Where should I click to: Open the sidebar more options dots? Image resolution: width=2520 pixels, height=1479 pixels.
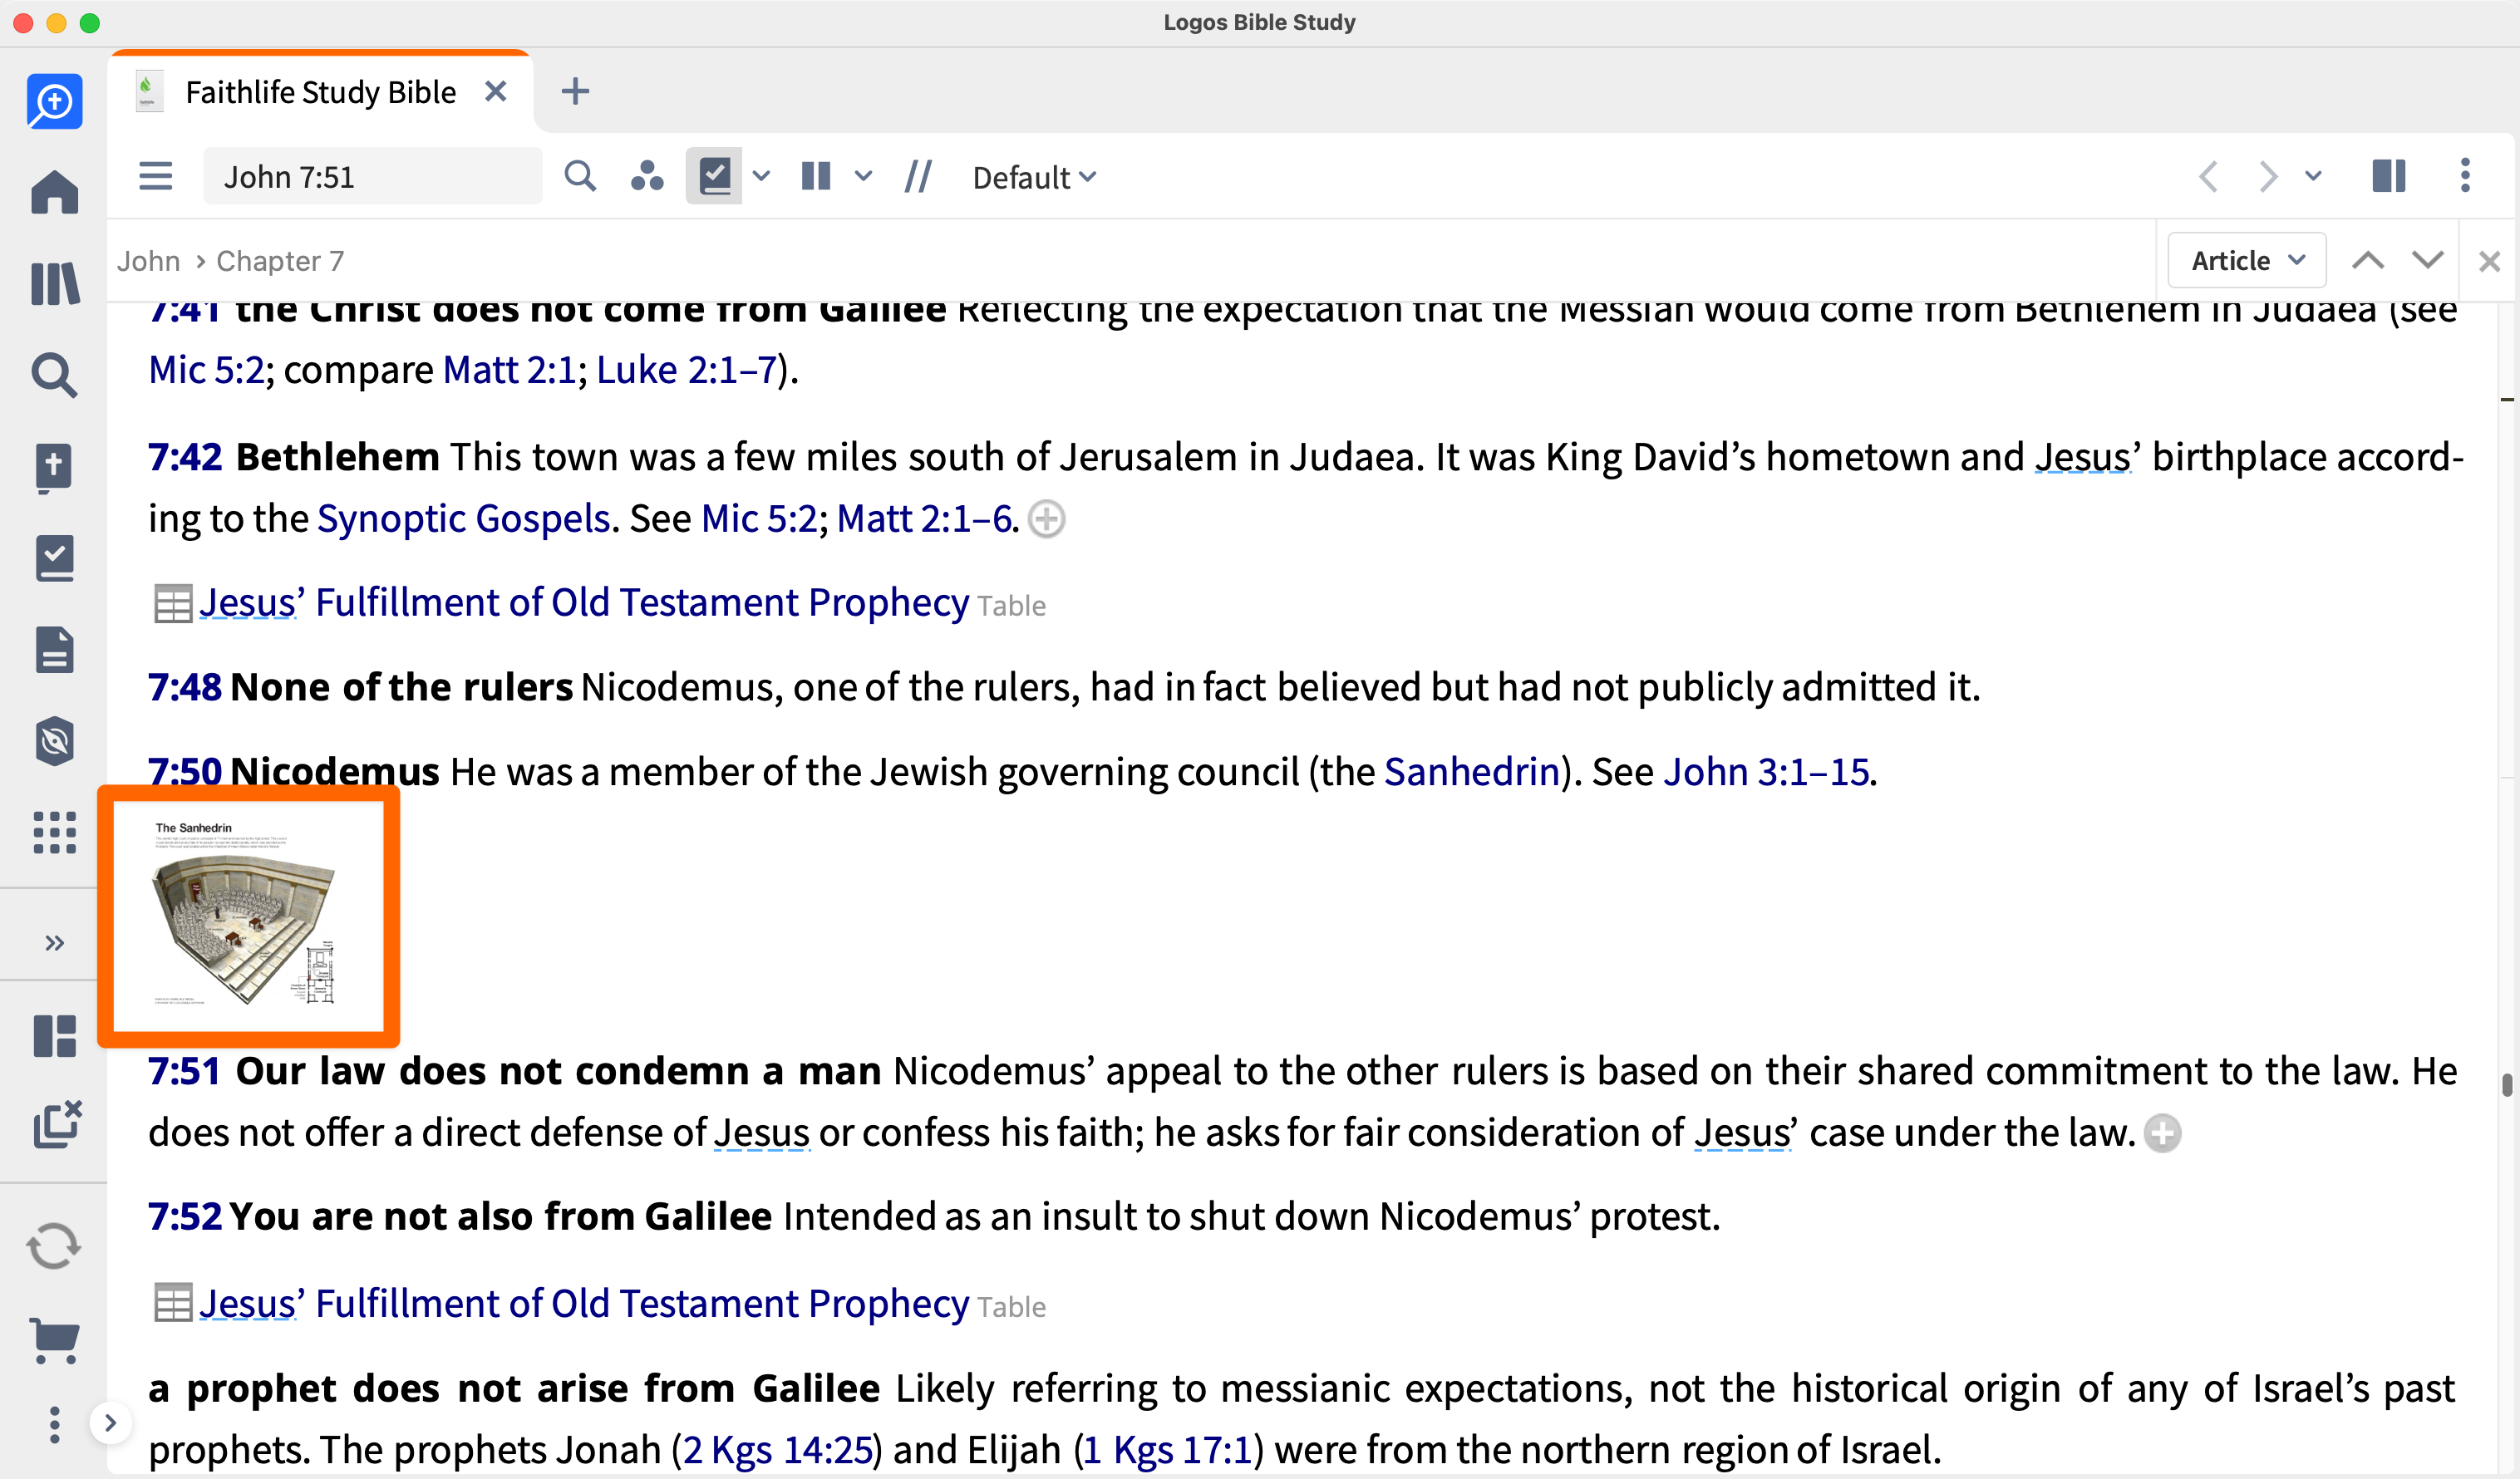[54, 1424]
